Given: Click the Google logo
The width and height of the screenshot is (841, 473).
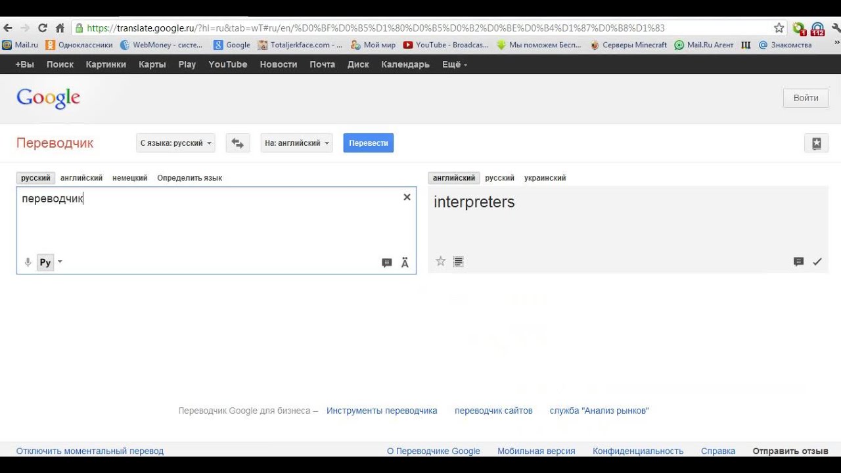Looking at the screenshot, I should (49, 98).
